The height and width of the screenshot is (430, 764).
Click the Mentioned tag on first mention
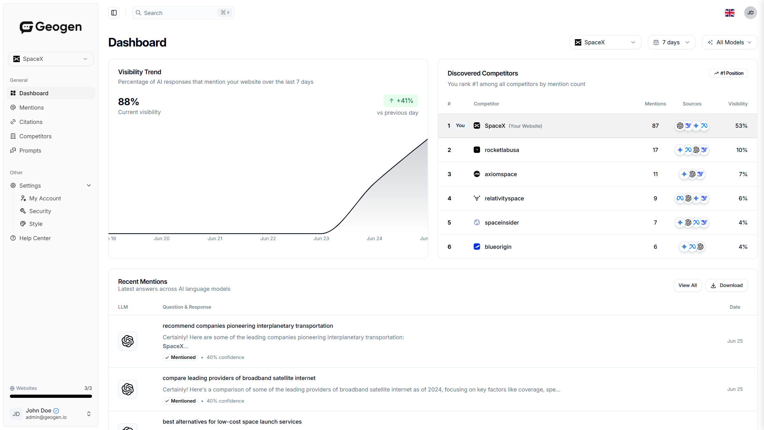point(180,357)
